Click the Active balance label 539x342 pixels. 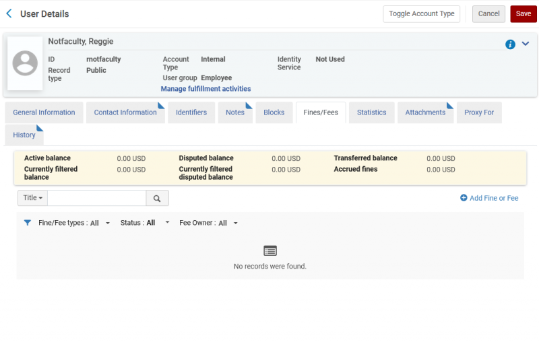pyautogui.click(x=47, y=158)
